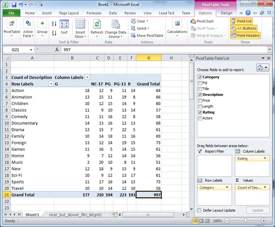This screenshot has height=227, width=275.
Task: Switch to the Design ribbon tab
Action: [x=226, y=13]
